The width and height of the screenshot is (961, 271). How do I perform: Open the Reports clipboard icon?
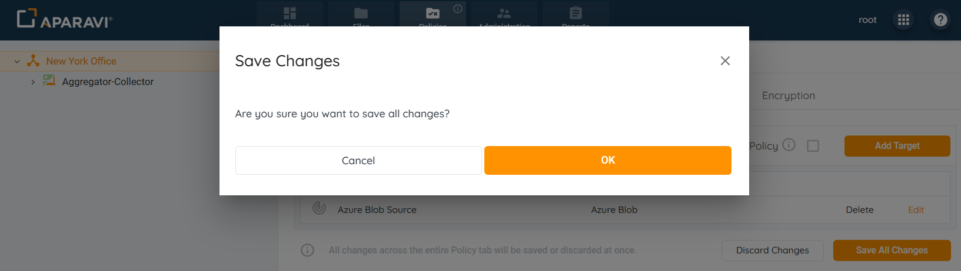click(x=576, y=13)
